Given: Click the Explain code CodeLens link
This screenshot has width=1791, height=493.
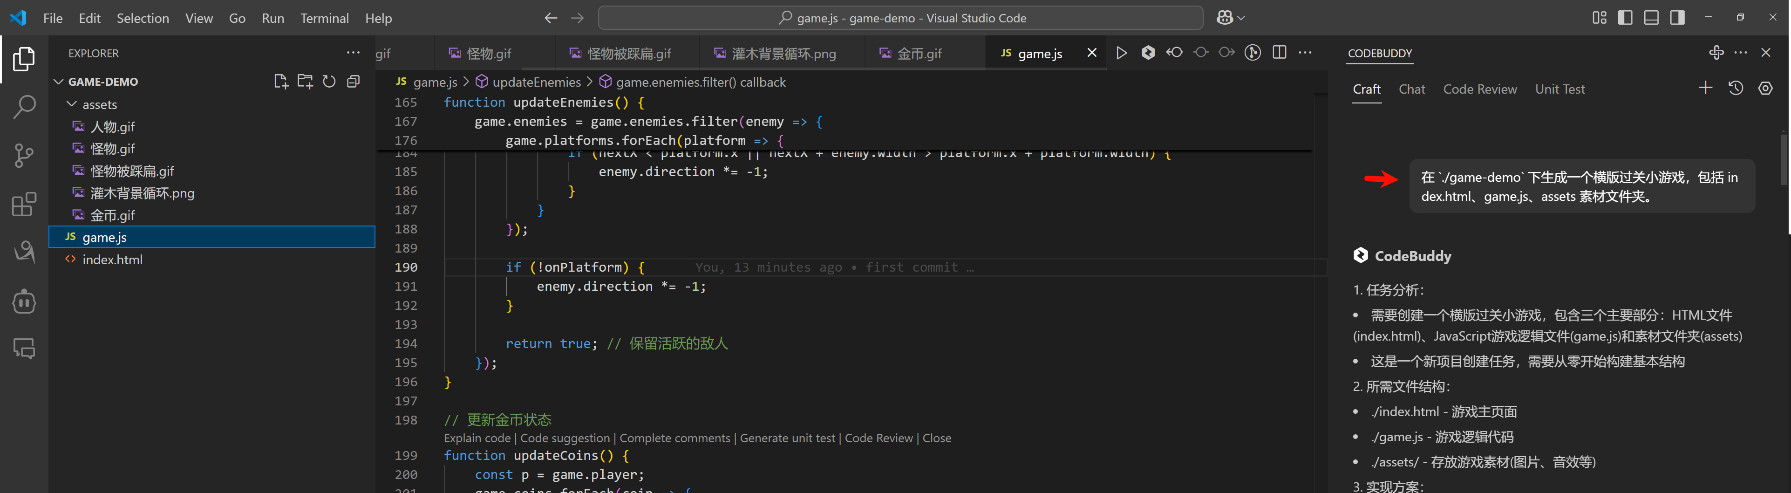Looking at the screenshot, I should pyautogui.click(x=476, y=438).
